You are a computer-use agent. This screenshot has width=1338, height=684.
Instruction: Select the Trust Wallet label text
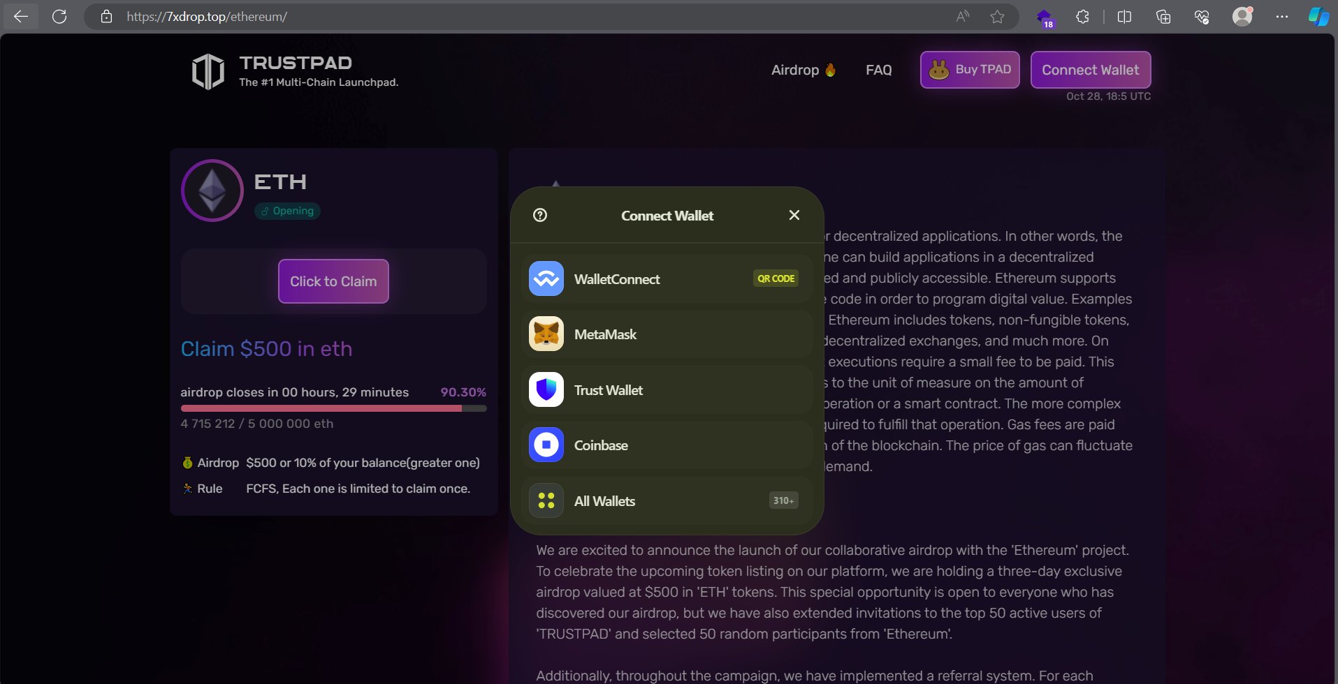[x=609, y=390]
